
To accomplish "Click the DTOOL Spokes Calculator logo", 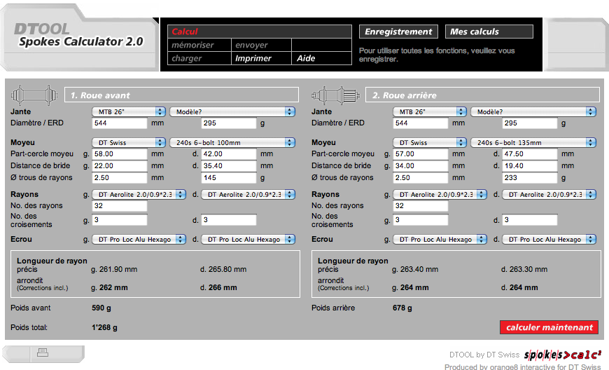I will click(80, 35).
